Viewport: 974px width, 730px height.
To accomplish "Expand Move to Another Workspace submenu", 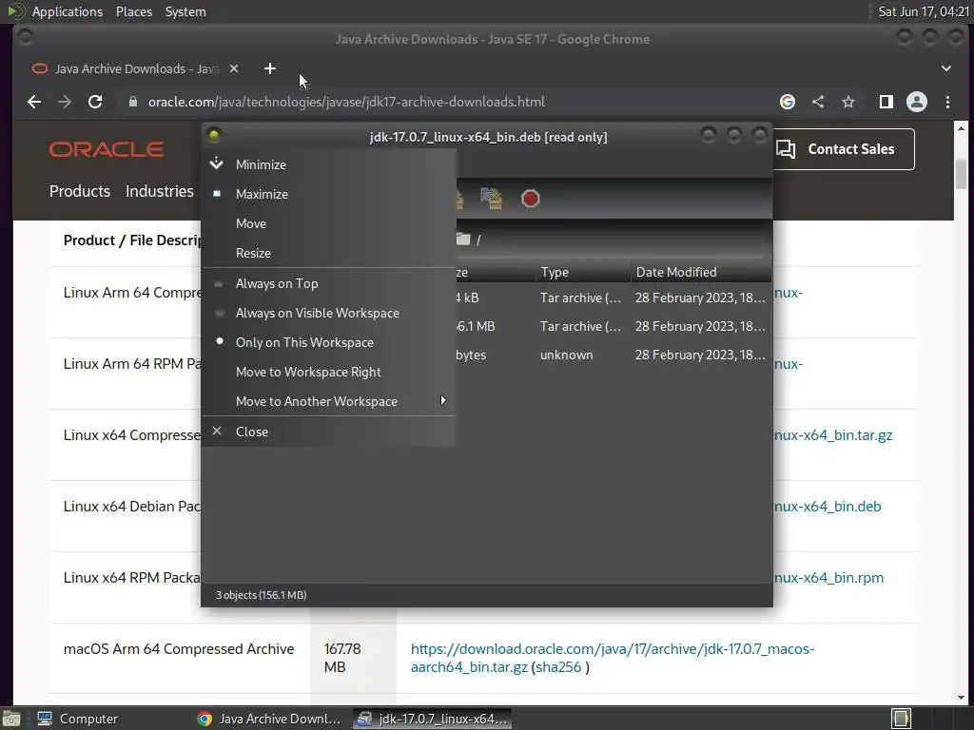I will point(328,402).
